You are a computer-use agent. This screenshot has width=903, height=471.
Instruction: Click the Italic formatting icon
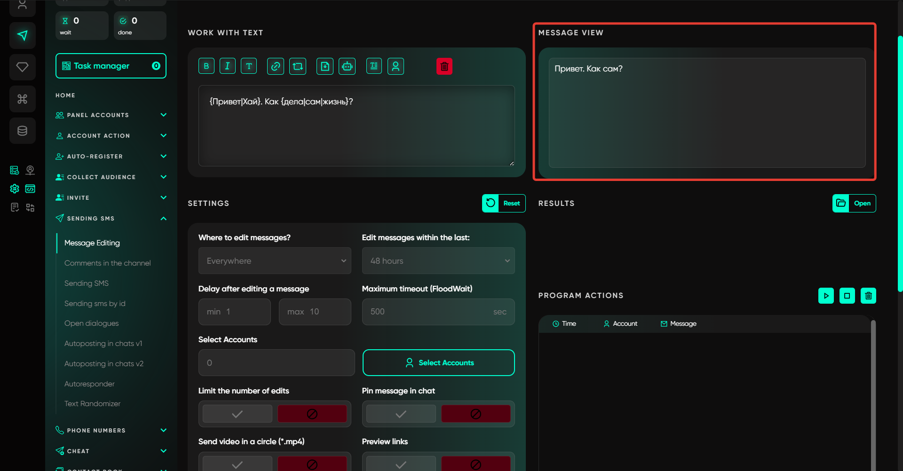227,66
